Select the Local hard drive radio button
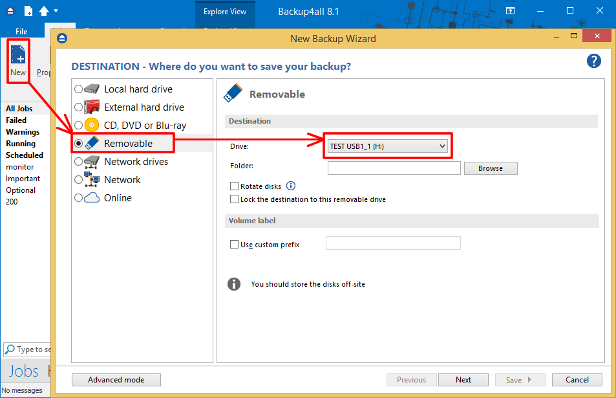Screen dimensions: 616x398 [x=79, y=89]
